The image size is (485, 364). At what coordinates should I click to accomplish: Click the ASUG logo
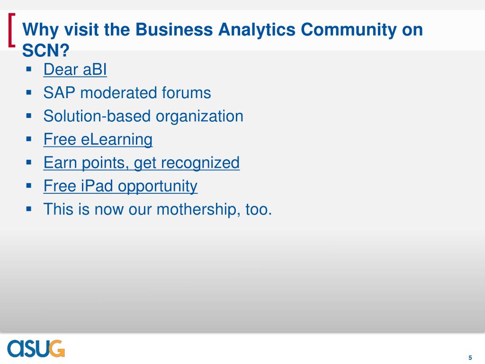pyautogui.click(x=36, y=348)
